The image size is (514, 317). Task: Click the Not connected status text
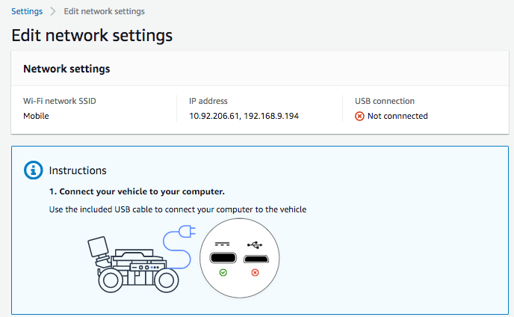[397, 116]
